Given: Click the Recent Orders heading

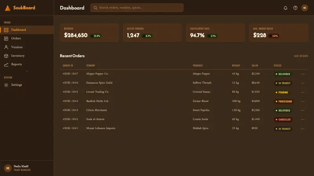Looking at the screenshot, I should pos(72,56).
